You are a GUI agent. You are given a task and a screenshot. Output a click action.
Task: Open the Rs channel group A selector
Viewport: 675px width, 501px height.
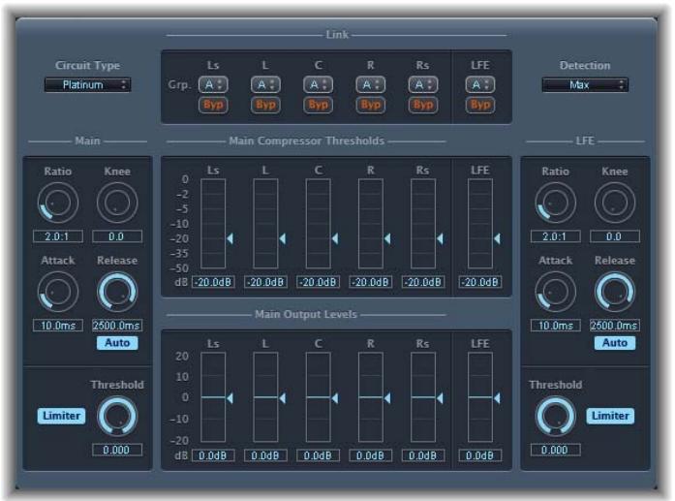point(423,85)
